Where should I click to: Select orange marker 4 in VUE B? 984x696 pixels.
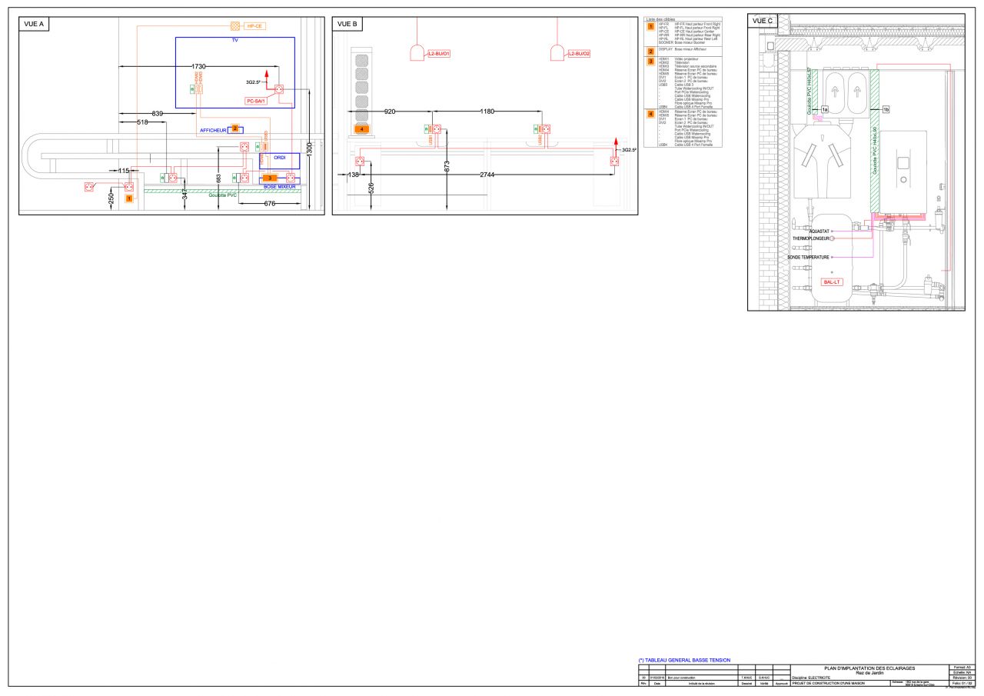tap(363, 128)
